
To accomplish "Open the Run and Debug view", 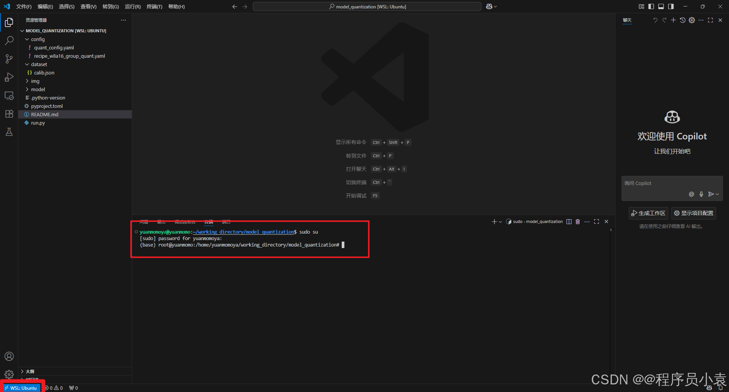I will (x=9, y=77).
